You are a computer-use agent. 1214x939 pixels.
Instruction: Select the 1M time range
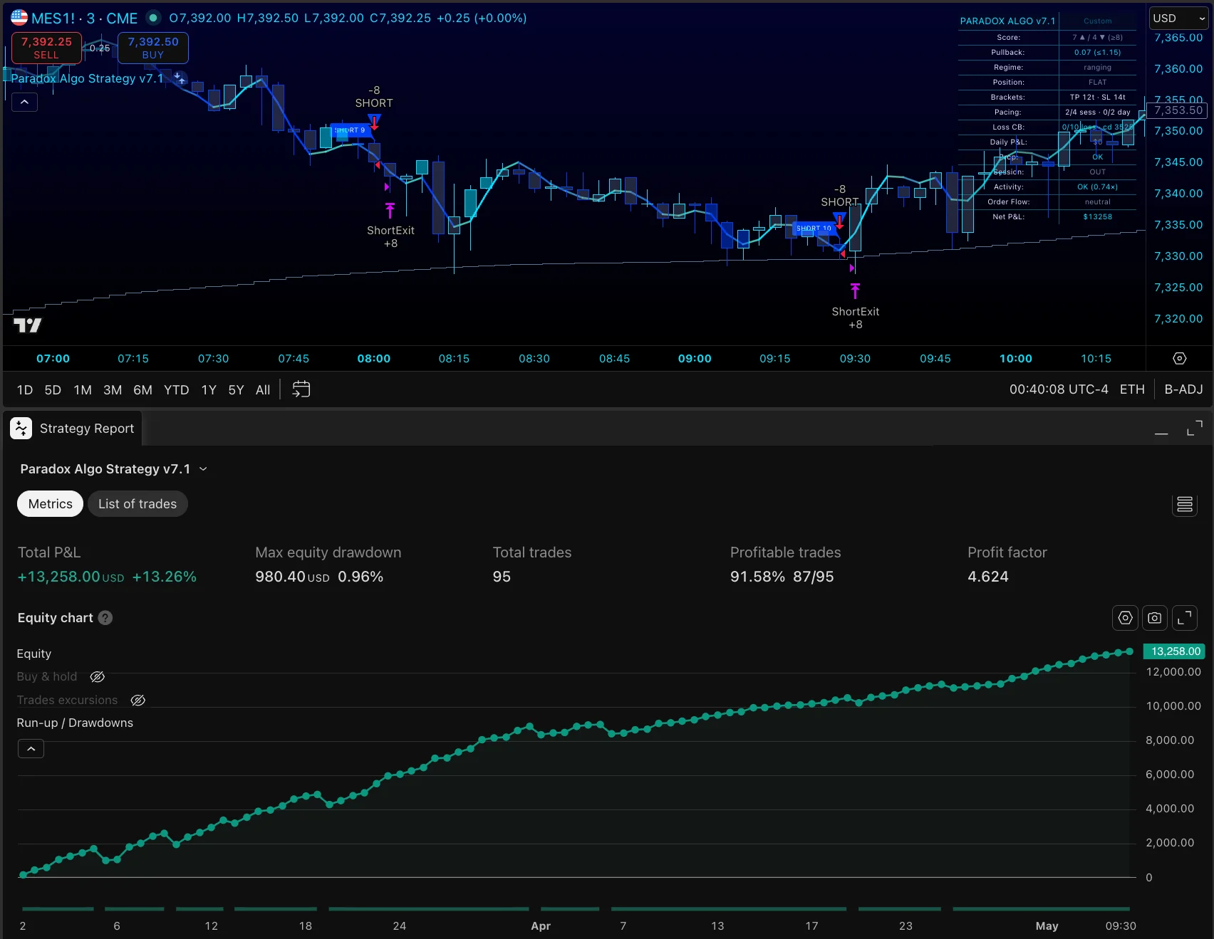83,390
